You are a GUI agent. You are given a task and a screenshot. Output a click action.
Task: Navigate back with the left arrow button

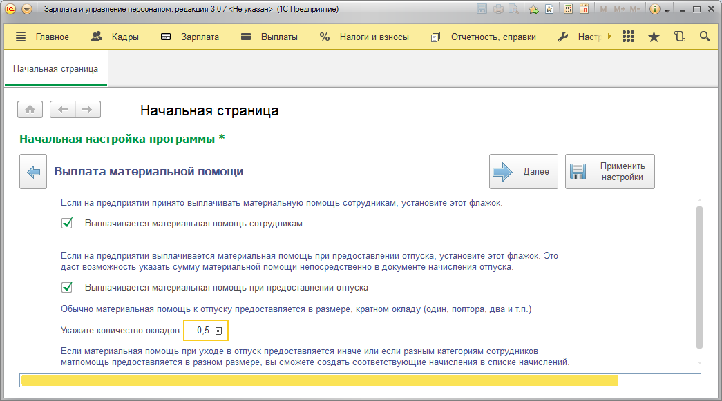[x=63, y=110]
